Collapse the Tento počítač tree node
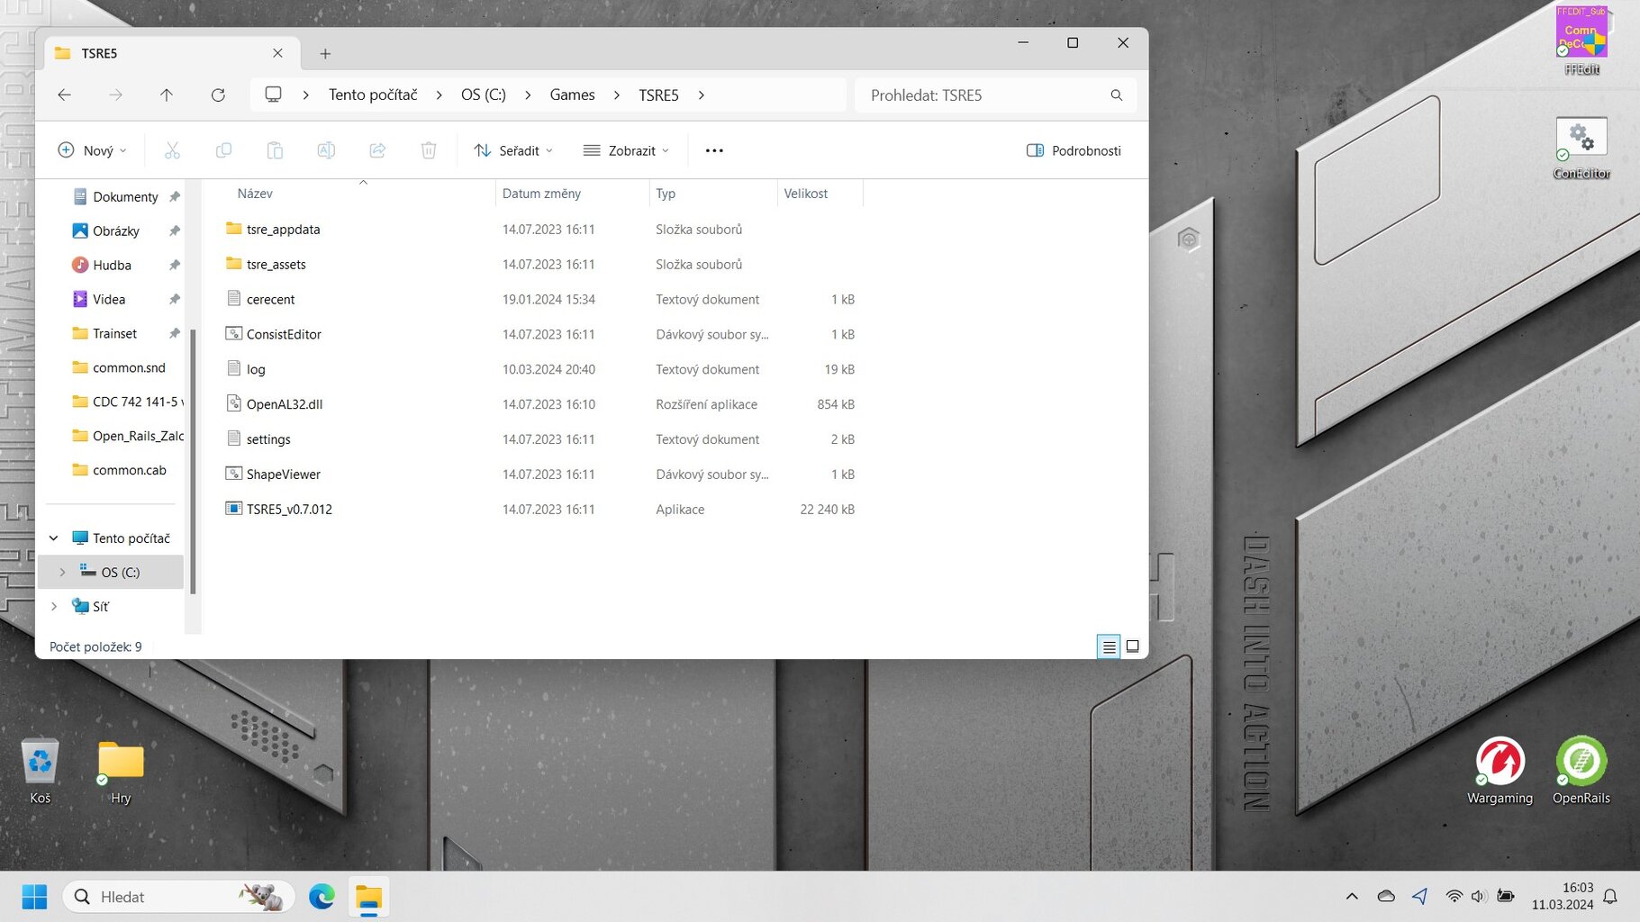Screen dimensions: 1640x922 pos(54,538)
